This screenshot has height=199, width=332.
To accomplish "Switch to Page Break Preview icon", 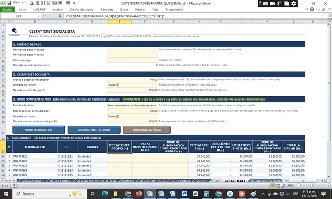I will point(283,186).
